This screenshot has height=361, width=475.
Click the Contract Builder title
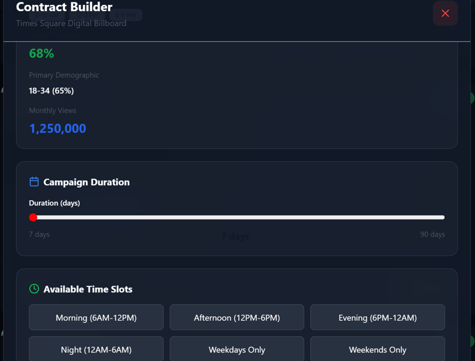click(64, 7)
